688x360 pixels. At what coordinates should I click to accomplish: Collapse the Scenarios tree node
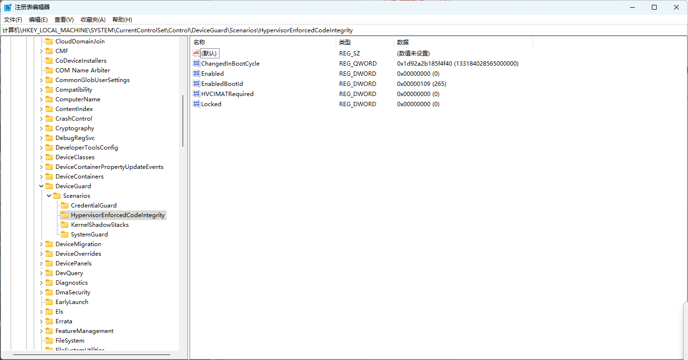49,195
